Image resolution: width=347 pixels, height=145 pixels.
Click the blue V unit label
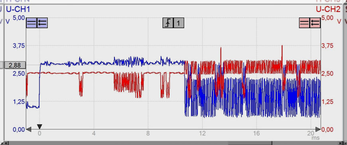click(x=8, y=22)
